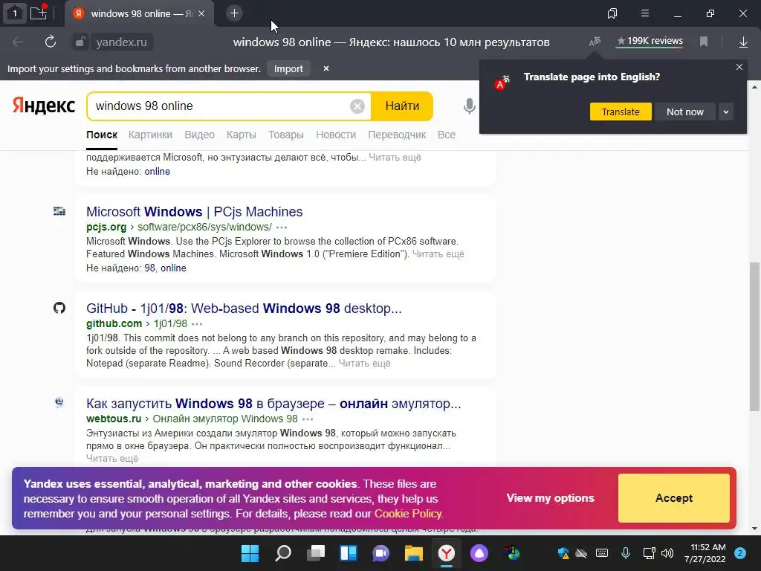Open Microsoft Windows PCjs Machines result
Screen dimensions: 761x571
(194, 212)
